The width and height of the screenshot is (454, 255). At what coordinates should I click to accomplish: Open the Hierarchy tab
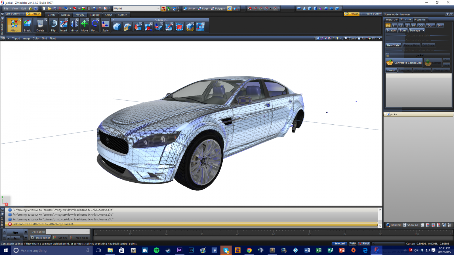[392, 20]
